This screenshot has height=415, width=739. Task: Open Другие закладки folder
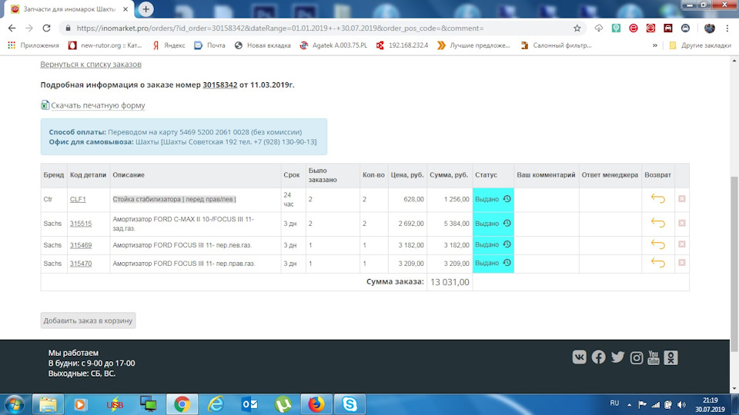(x=700, y=45)
